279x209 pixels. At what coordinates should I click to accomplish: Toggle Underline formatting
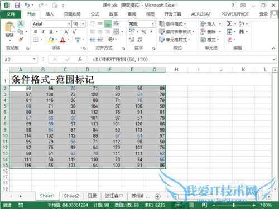(51, 32)
